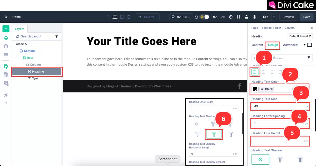Undo the last action
This screenshot has height=166, width=316.
(x=215, y=17)
